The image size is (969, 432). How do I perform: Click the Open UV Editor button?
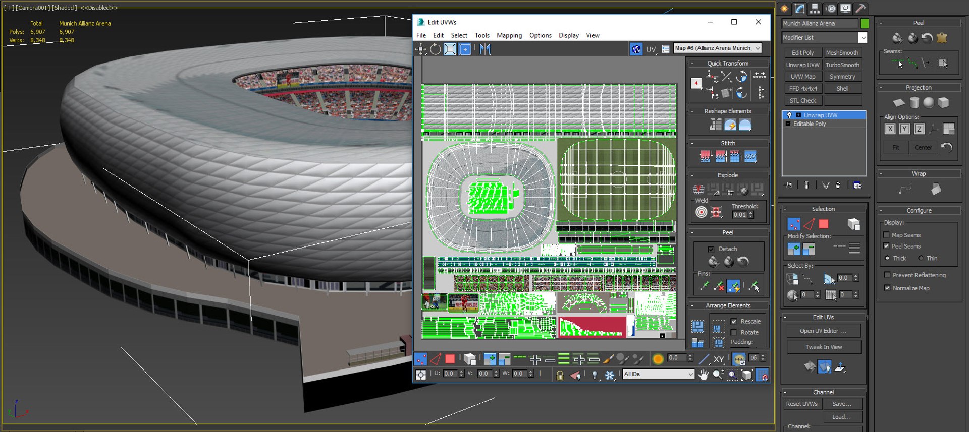(823, 331)
